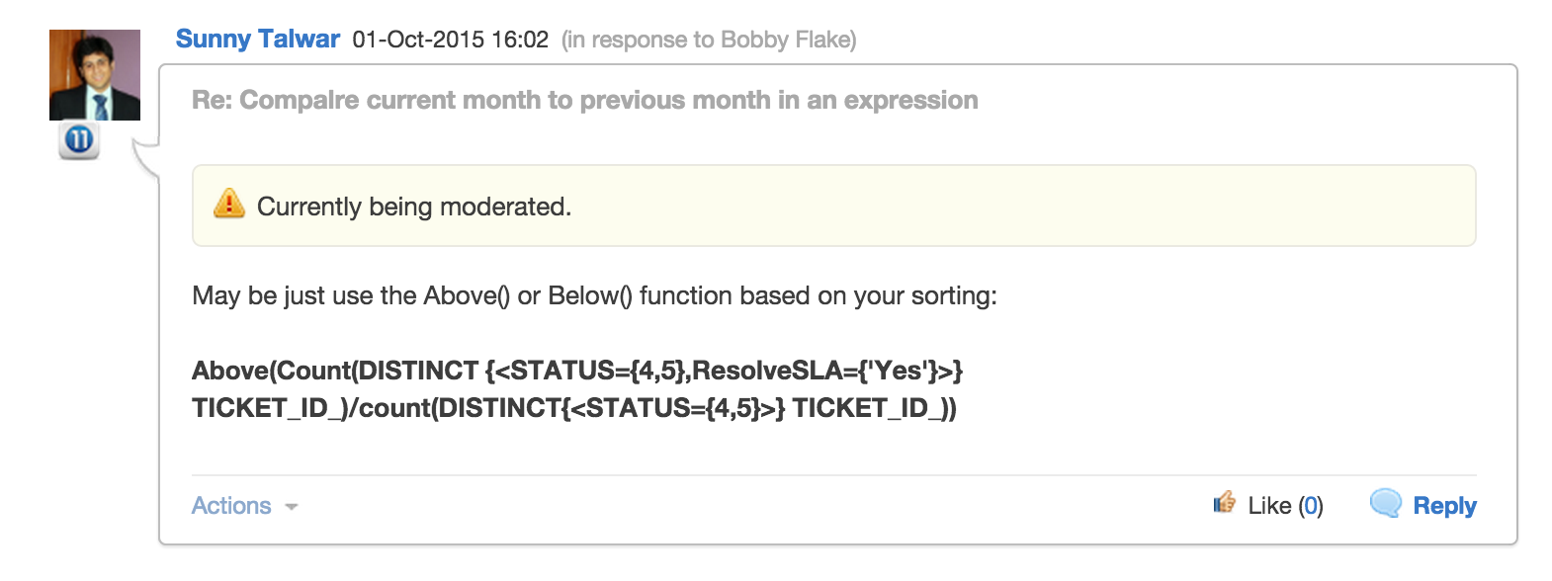Click the word "Above()" in the sentence
1552x581 pixels.
[467, 295]
